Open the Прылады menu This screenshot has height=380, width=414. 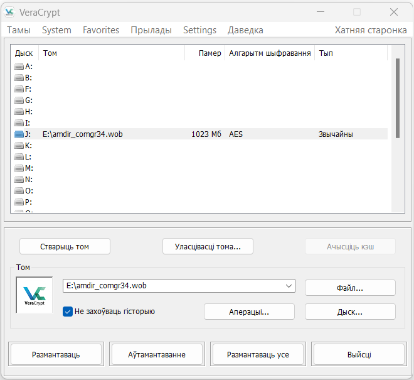coord(151,30)
